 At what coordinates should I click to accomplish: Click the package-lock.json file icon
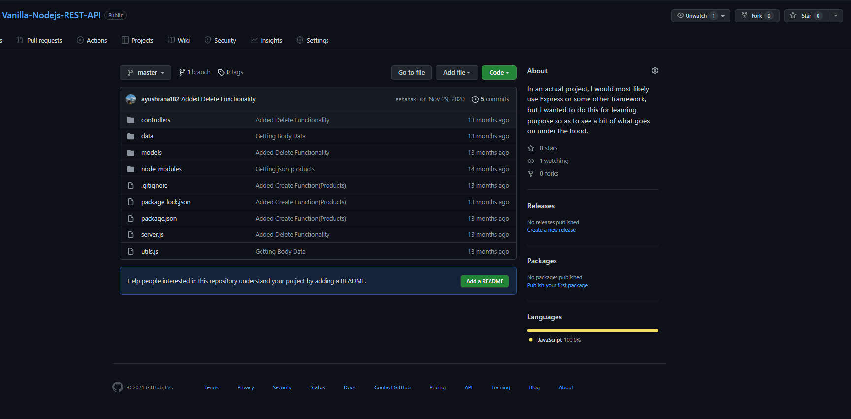tap(131, 202)
